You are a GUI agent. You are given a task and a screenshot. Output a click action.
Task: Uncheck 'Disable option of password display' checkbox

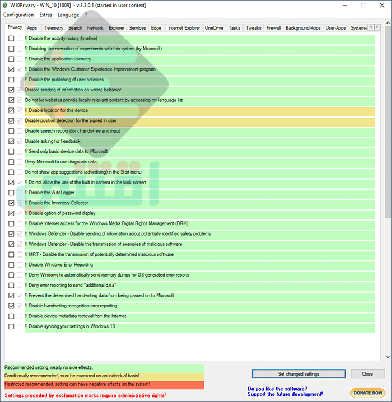tap(11, 213)
